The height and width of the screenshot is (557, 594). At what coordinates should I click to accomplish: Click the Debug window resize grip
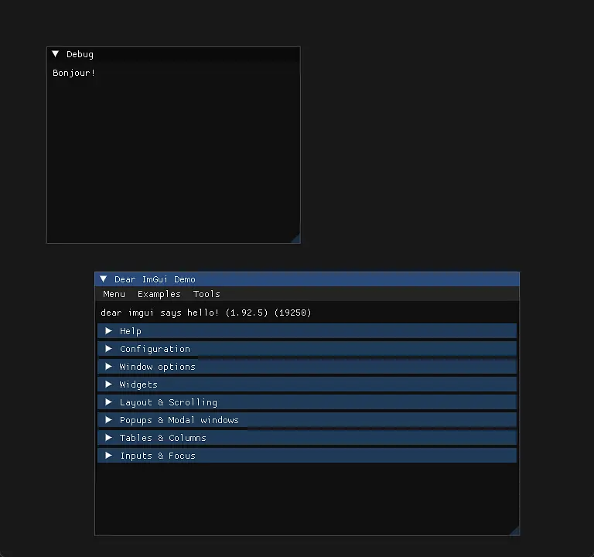(295, 238)
